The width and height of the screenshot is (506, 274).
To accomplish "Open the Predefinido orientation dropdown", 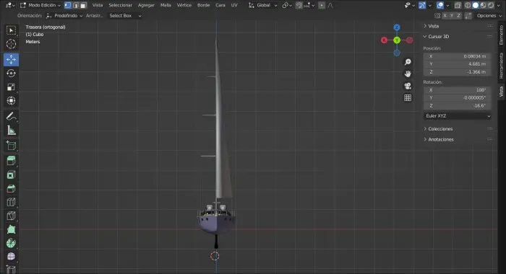I will point(64,15).
